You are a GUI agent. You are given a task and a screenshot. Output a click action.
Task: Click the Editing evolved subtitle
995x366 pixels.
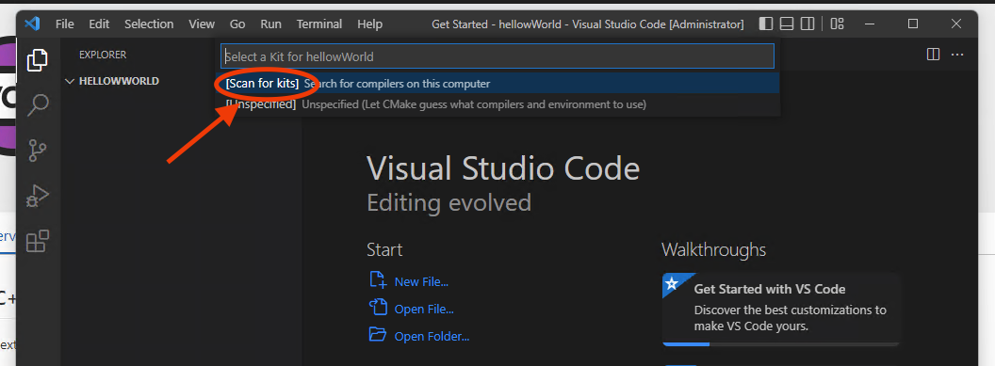coord(449,203)
